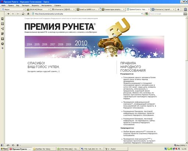This screenshot has height=151, width=188.
Task: Open a new tab with plus button
Action: point(178,9)
